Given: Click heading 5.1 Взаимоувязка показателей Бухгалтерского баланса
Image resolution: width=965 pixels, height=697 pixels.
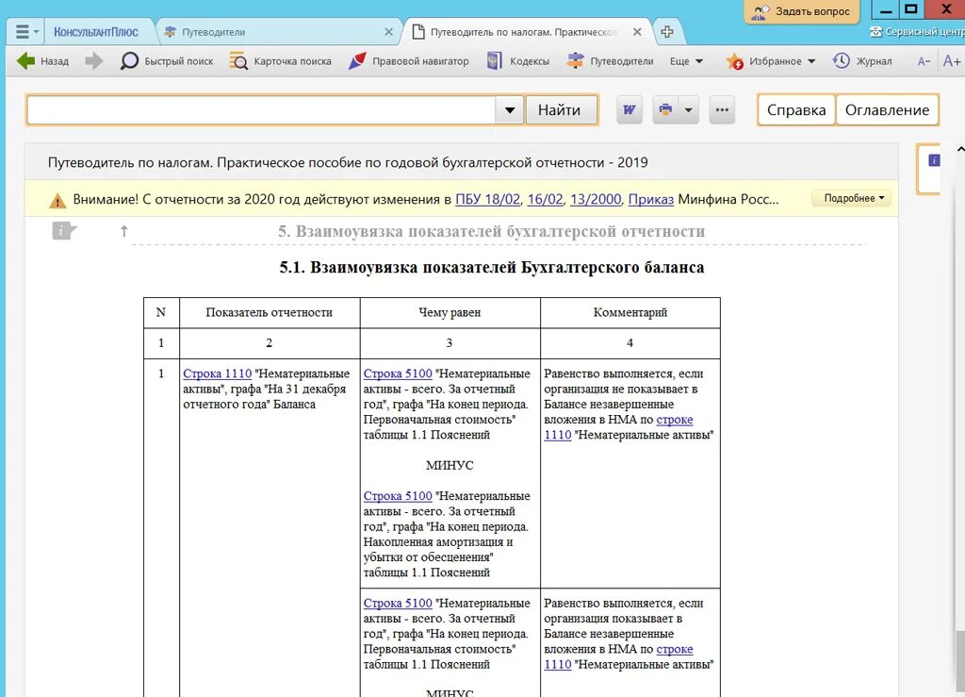Looking at the screenshot, I should [x=492, y=268].
